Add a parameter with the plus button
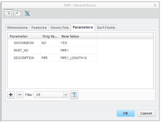The width and height of the screenshot is (161, 122). pos(11,95)
